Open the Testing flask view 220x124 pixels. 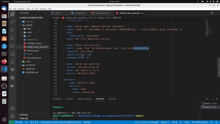12,62
